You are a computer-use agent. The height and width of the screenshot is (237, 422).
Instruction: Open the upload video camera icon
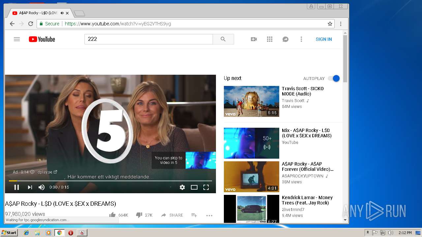tap(254, 39)
